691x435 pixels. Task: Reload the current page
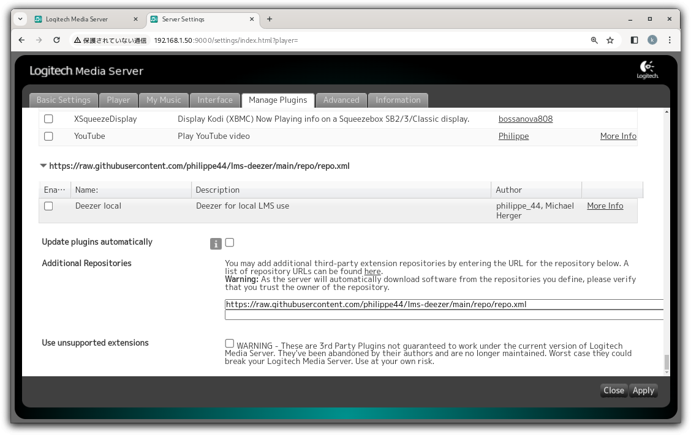coord(56,40)
